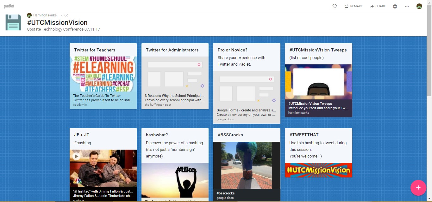
Task: Click the huffington post source label
Action: (x=158, y=104)
